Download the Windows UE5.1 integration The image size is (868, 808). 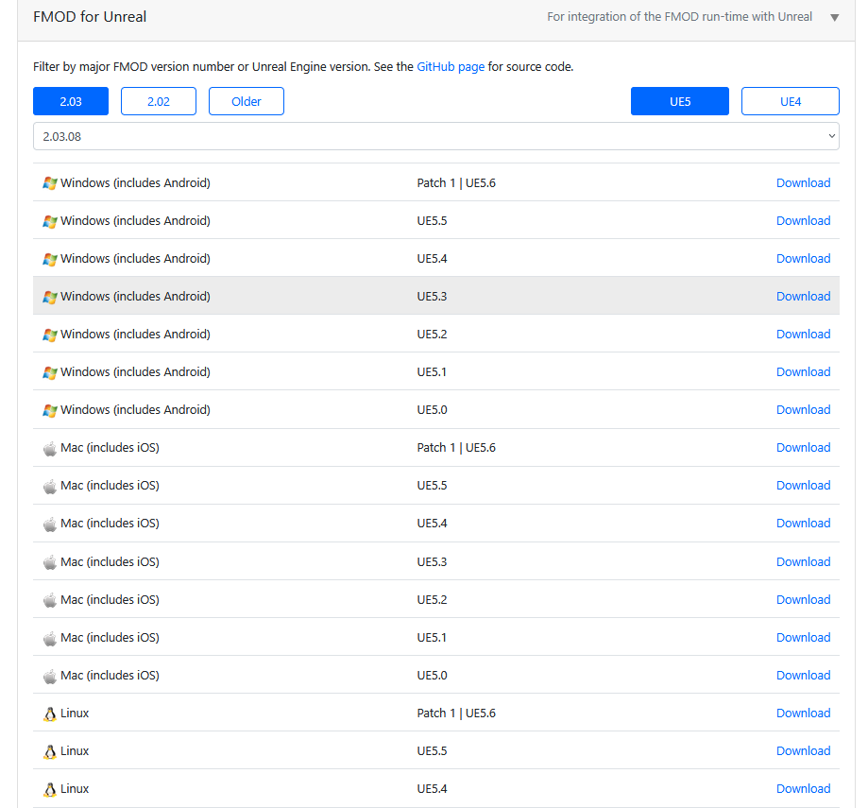[803, 371]
